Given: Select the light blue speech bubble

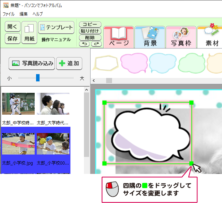Looking at the screenshot, I should 163,63.
